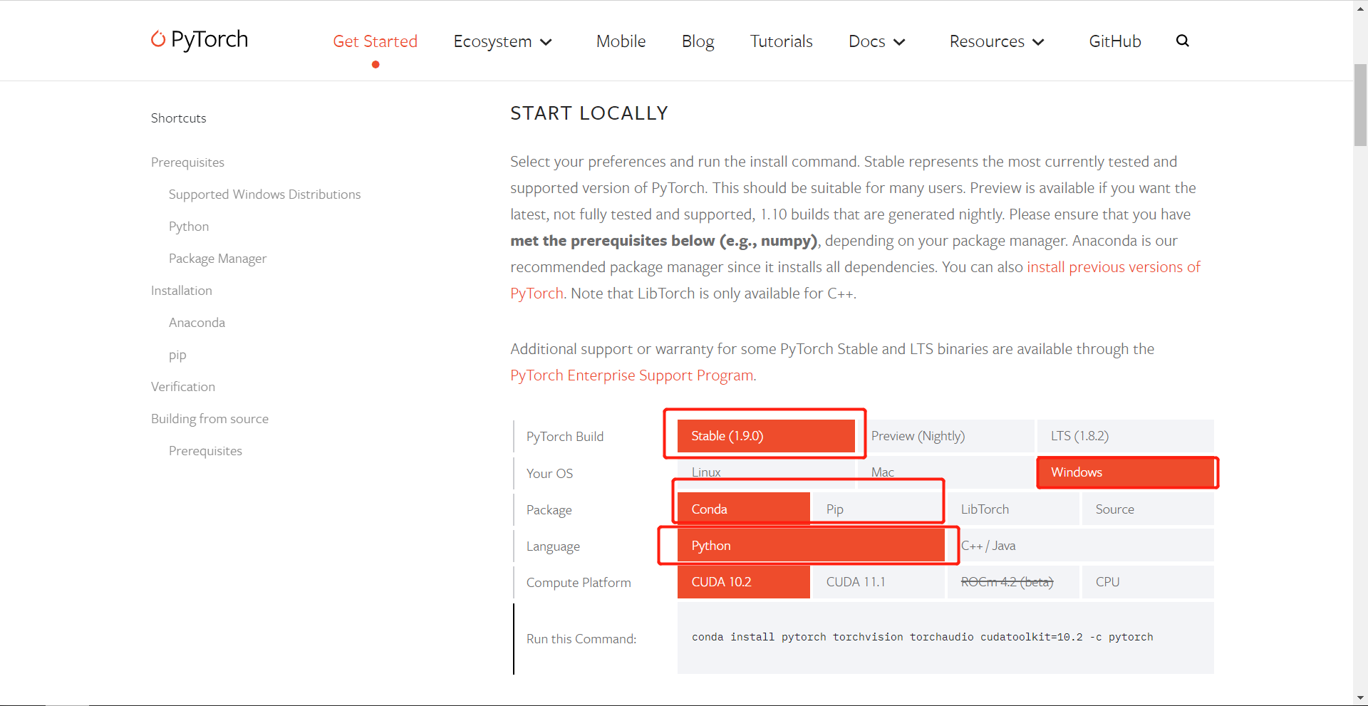Viewport: 1368px width, 706px height.
Task: Open the GitHub link in navigation
Action: [x=1114, y=41]
